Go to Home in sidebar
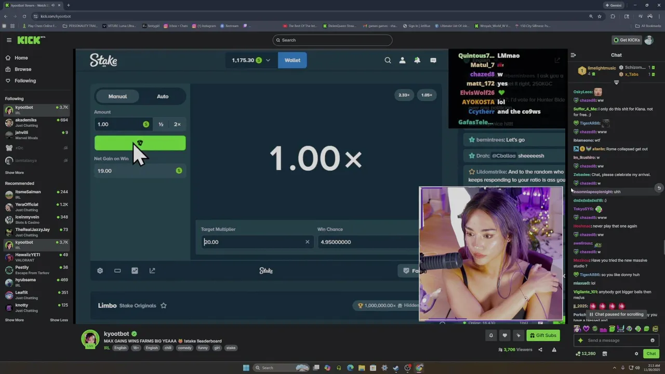Viewport: 665px width, 374px height. point(21,58)
